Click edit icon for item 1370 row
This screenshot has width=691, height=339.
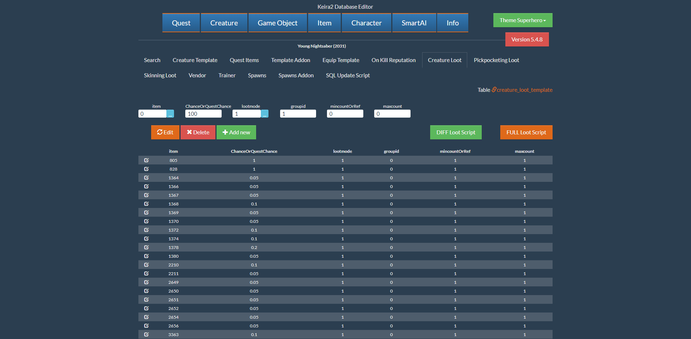(146, 221)
